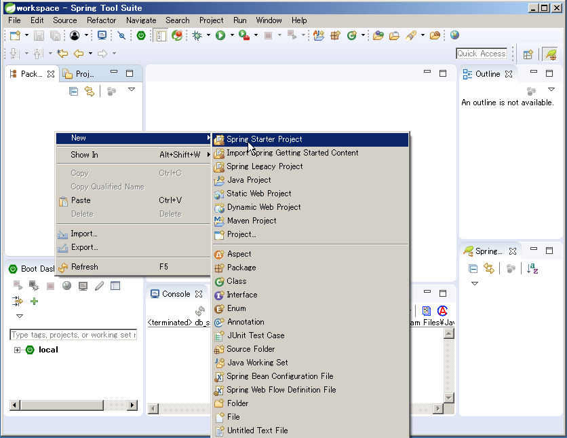Click Boot Dashboard horizontal scrollbar thumb
Viewport: 567px width, 438px height.
pos(62,405)
